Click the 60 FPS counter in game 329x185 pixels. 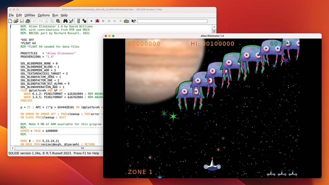[x=281, y=44]
